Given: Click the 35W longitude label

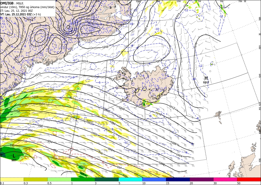Looking at the screenshot, I should (x=76, y=1).
